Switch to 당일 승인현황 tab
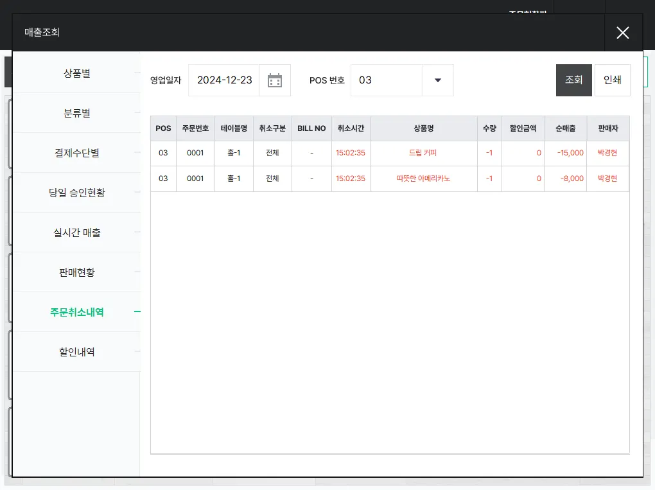Image resolution: width=655 pixels, height=490 pixels. point(77,193)
